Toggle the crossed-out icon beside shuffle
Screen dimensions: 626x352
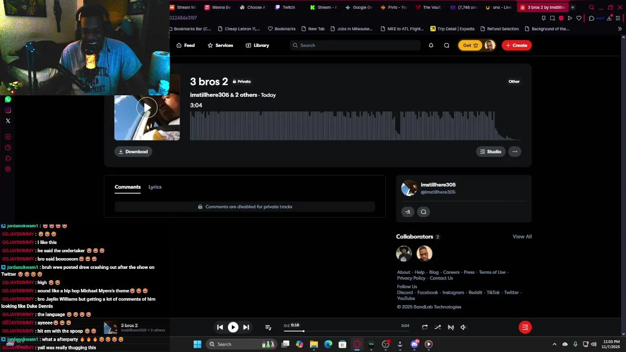click(451, 327)
